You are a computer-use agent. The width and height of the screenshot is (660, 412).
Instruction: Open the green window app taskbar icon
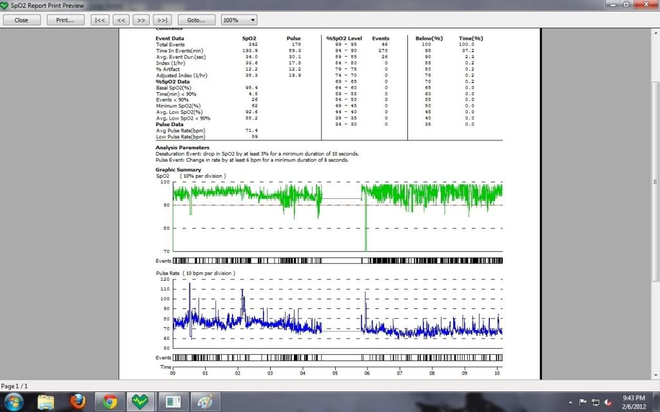click(x=173, y=402)
